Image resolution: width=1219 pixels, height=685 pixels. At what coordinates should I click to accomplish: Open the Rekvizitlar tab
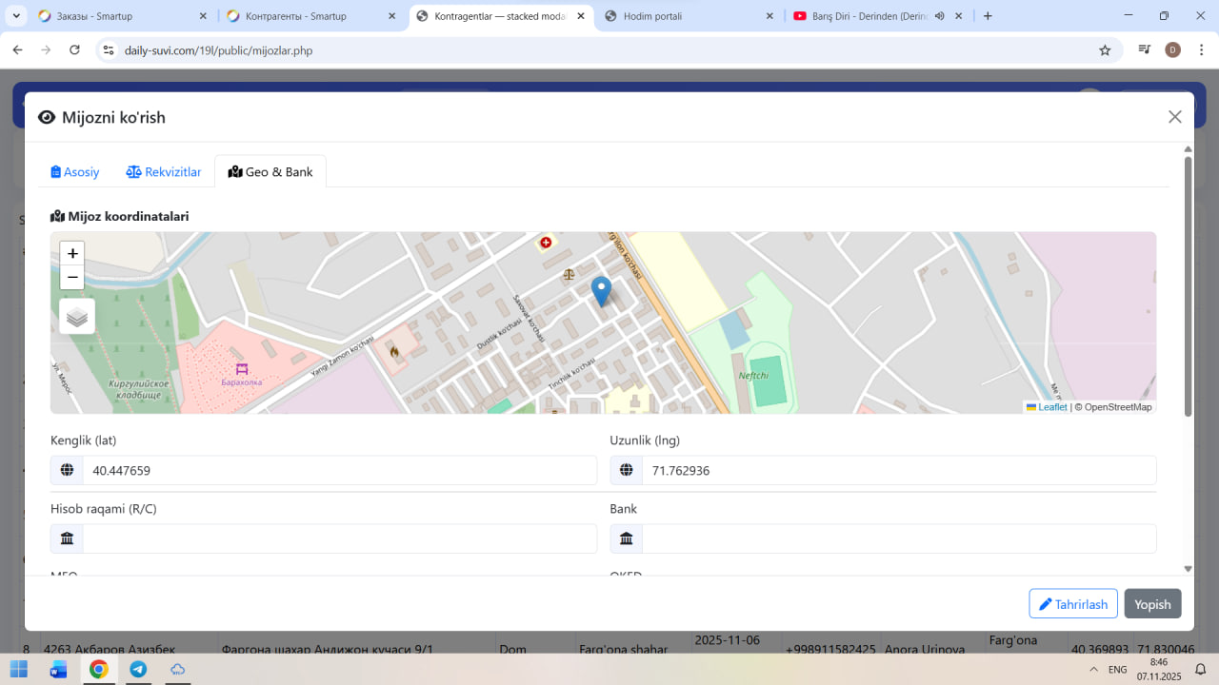tap(164, 172)
